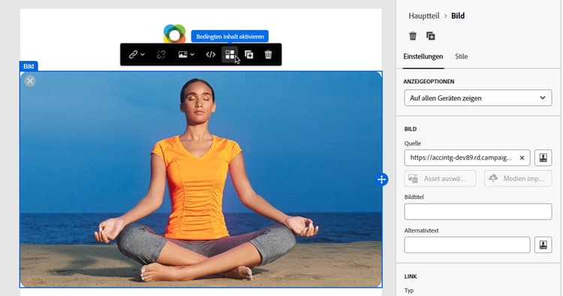Click the Asset auswählen button

[x=440, y=179]
